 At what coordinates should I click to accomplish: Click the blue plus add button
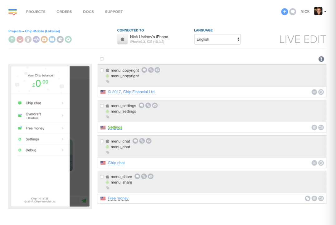tap(285, 12)
